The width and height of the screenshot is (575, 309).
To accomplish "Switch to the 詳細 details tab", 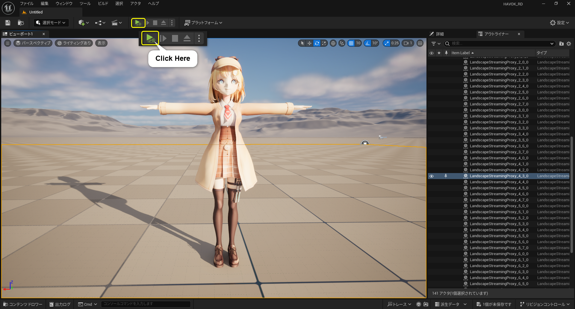I will (437, 34).
